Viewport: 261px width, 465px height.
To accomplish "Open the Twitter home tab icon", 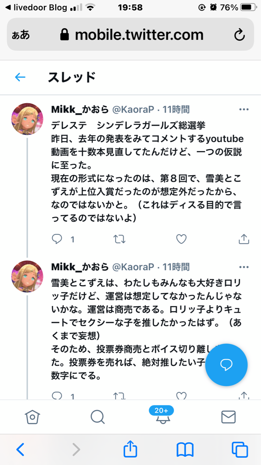I will click(x=32, y=417).
